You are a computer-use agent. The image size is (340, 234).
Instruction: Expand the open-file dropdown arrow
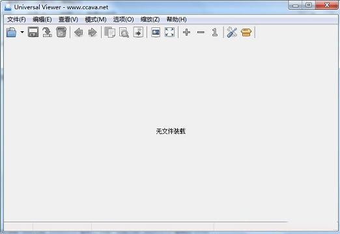22,32
